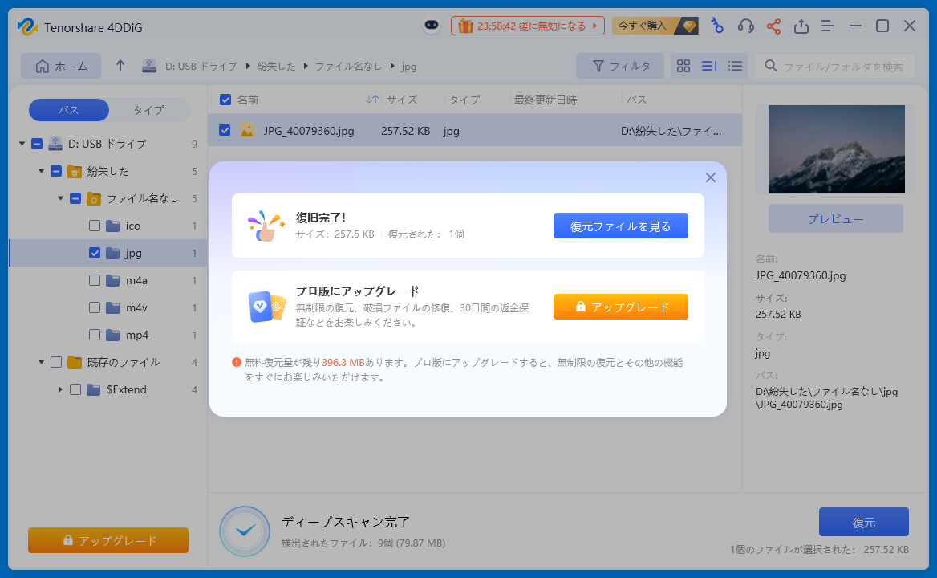Click the 今すぐ購入 buy now button
Screen dimensions: 937x578
pyautogui.click(x=655, y=26)
